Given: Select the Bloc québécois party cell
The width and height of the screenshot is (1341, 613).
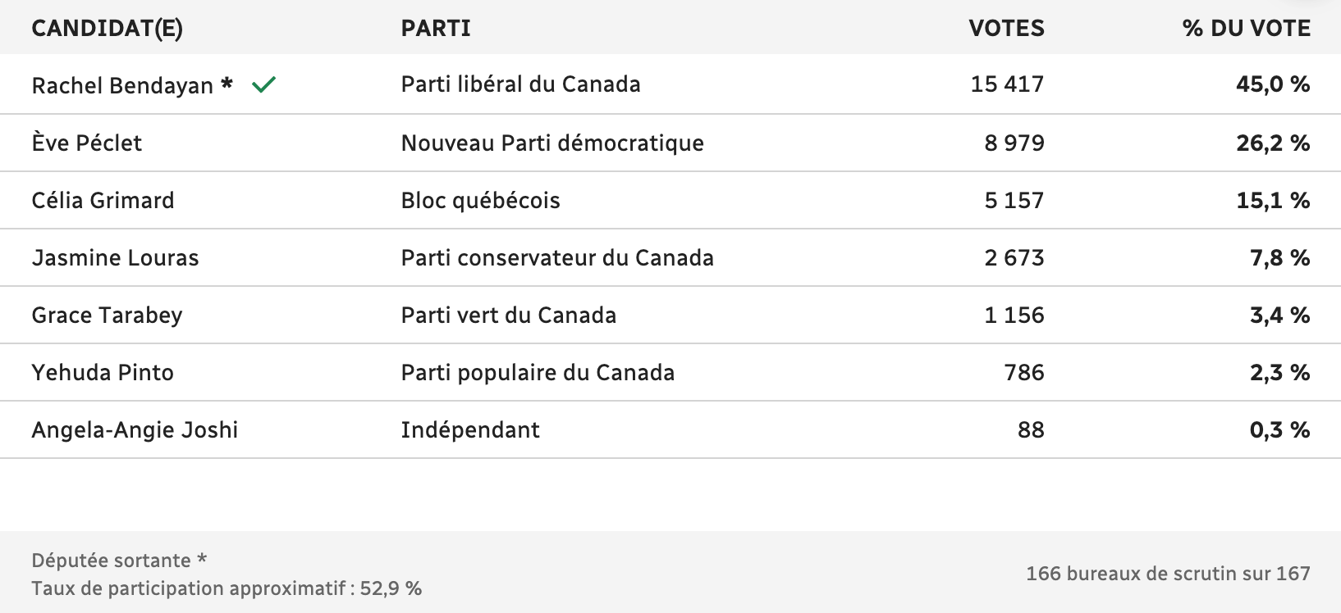Looking at the screenshot, I should pos(480,201).
